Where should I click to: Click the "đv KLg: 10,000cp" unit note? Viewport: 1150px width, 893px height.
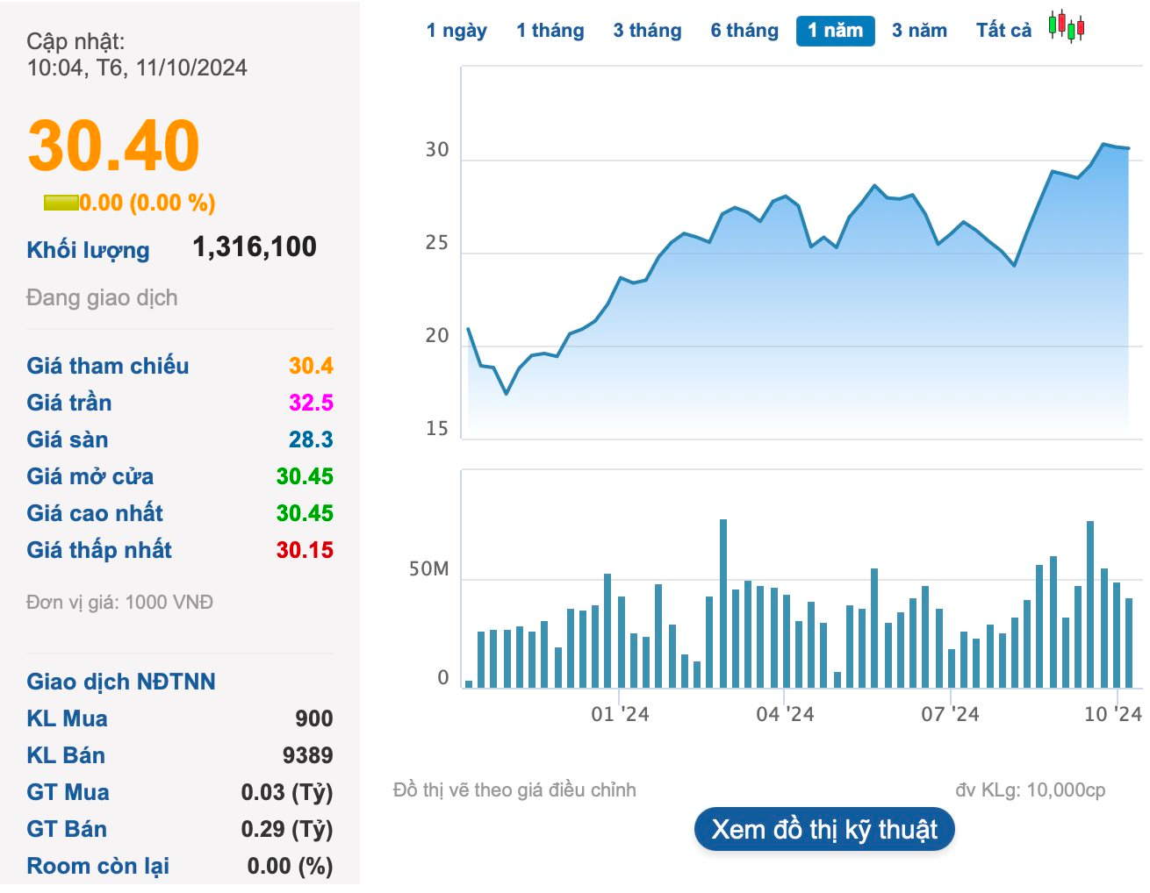[1031, 790]
